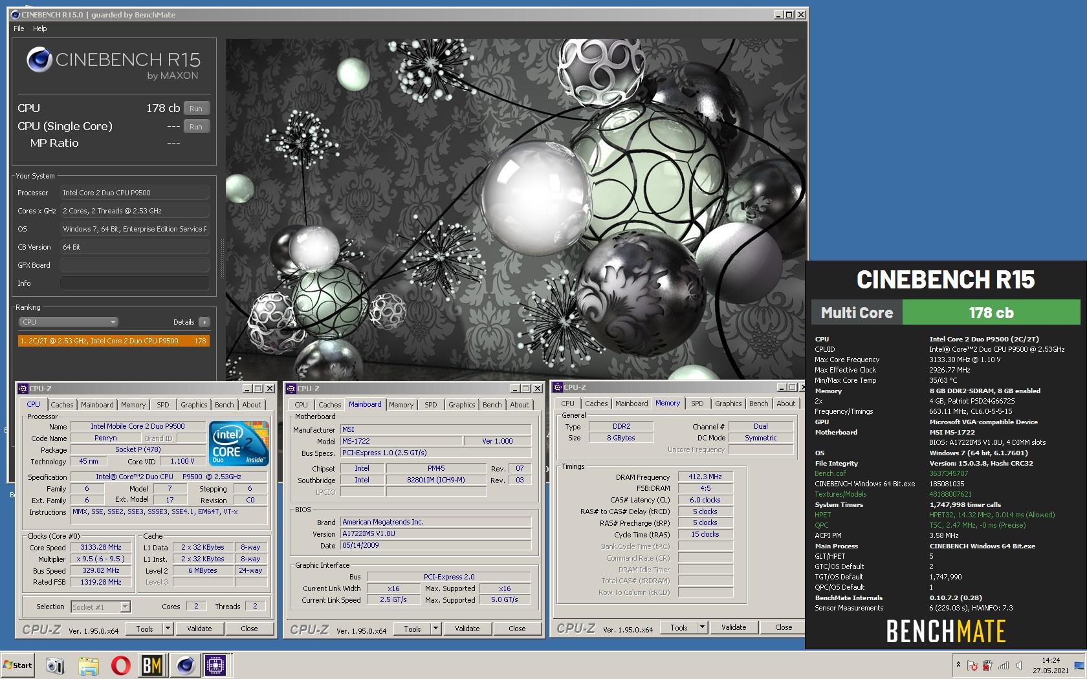This screenshot has width=1087, height=679.
Task: Click Close button at bottom of left CPU-Z
Action: coord(249,629)
